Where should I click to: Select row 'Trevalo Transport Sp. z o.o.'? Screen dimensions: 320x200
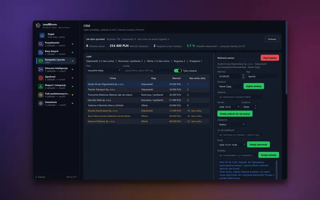tap(148, 89)
